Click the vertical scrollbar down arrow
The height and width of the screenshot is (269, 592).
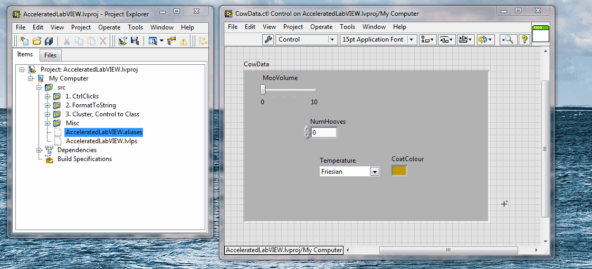pyautogui.click(x=545, y=241)
